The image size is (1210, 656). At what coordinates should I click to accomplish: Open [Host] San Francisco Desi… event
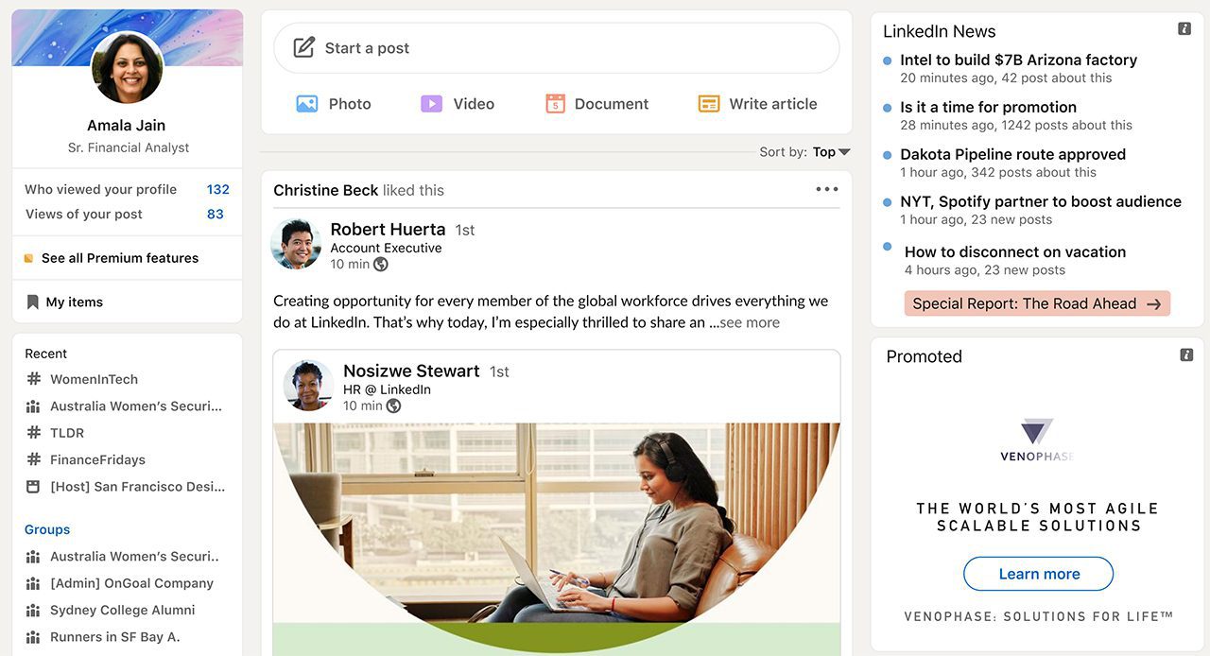click(137, 487)
